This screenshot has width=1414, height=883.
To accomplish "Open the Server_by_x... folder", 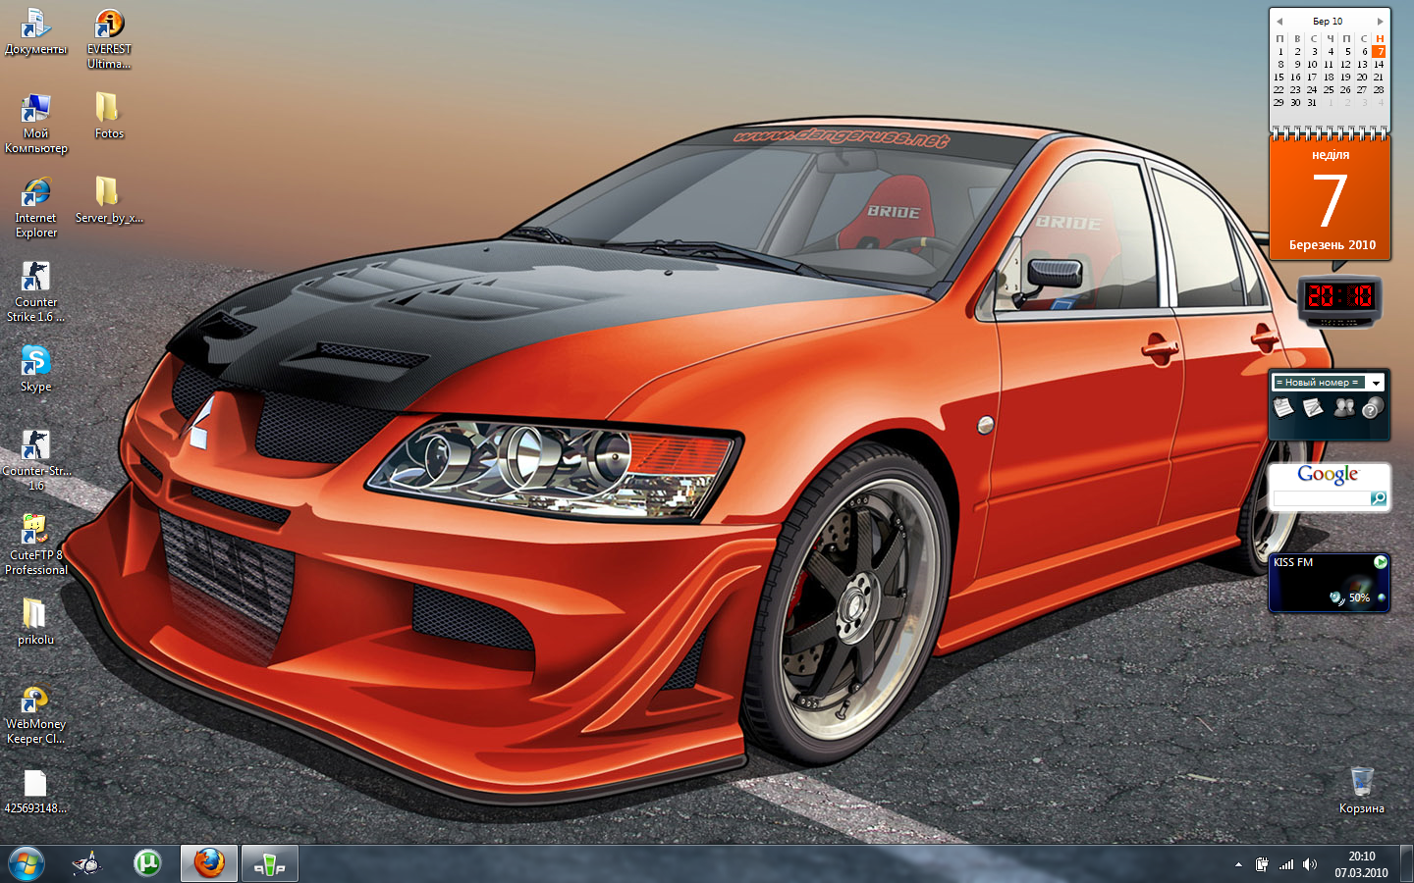I will pyautogui.click(x=109, y=200).
